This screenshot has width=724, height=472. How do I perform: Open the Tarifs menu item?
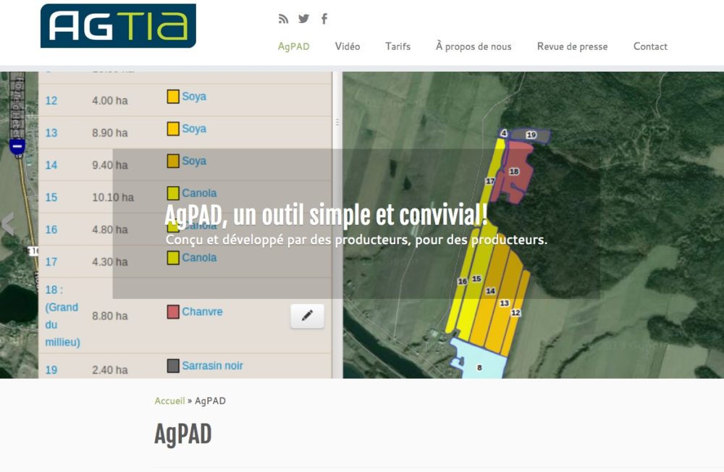[397, 46]
